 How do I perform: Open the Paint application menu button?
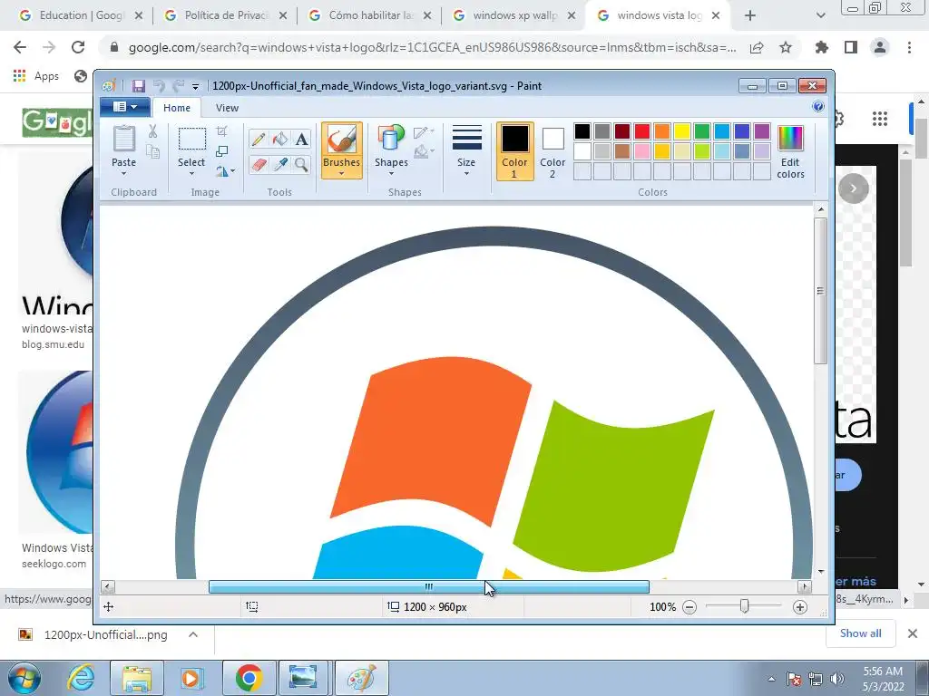[124, 107]
